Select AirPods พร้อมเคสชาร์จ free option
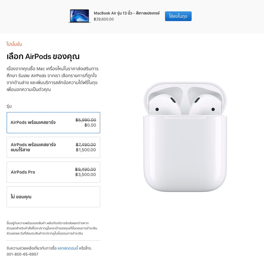Image resolution: width=264 pixels, height=264 pixels. (53, 123)
